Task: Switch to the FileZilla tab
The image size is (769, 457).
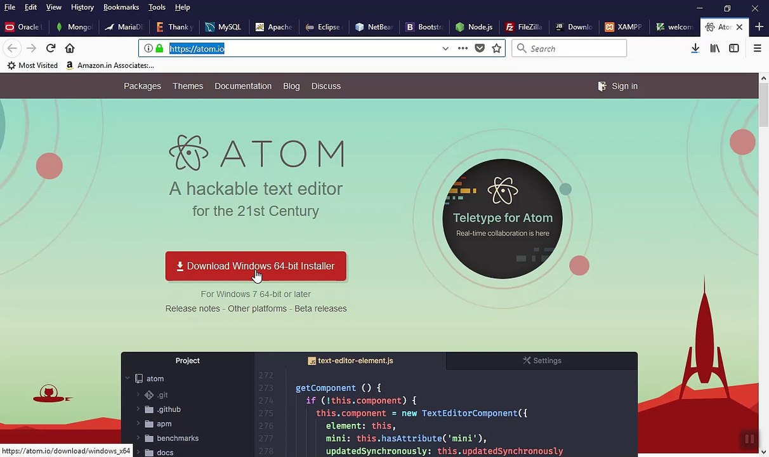Action: click(x=524, y=27)
